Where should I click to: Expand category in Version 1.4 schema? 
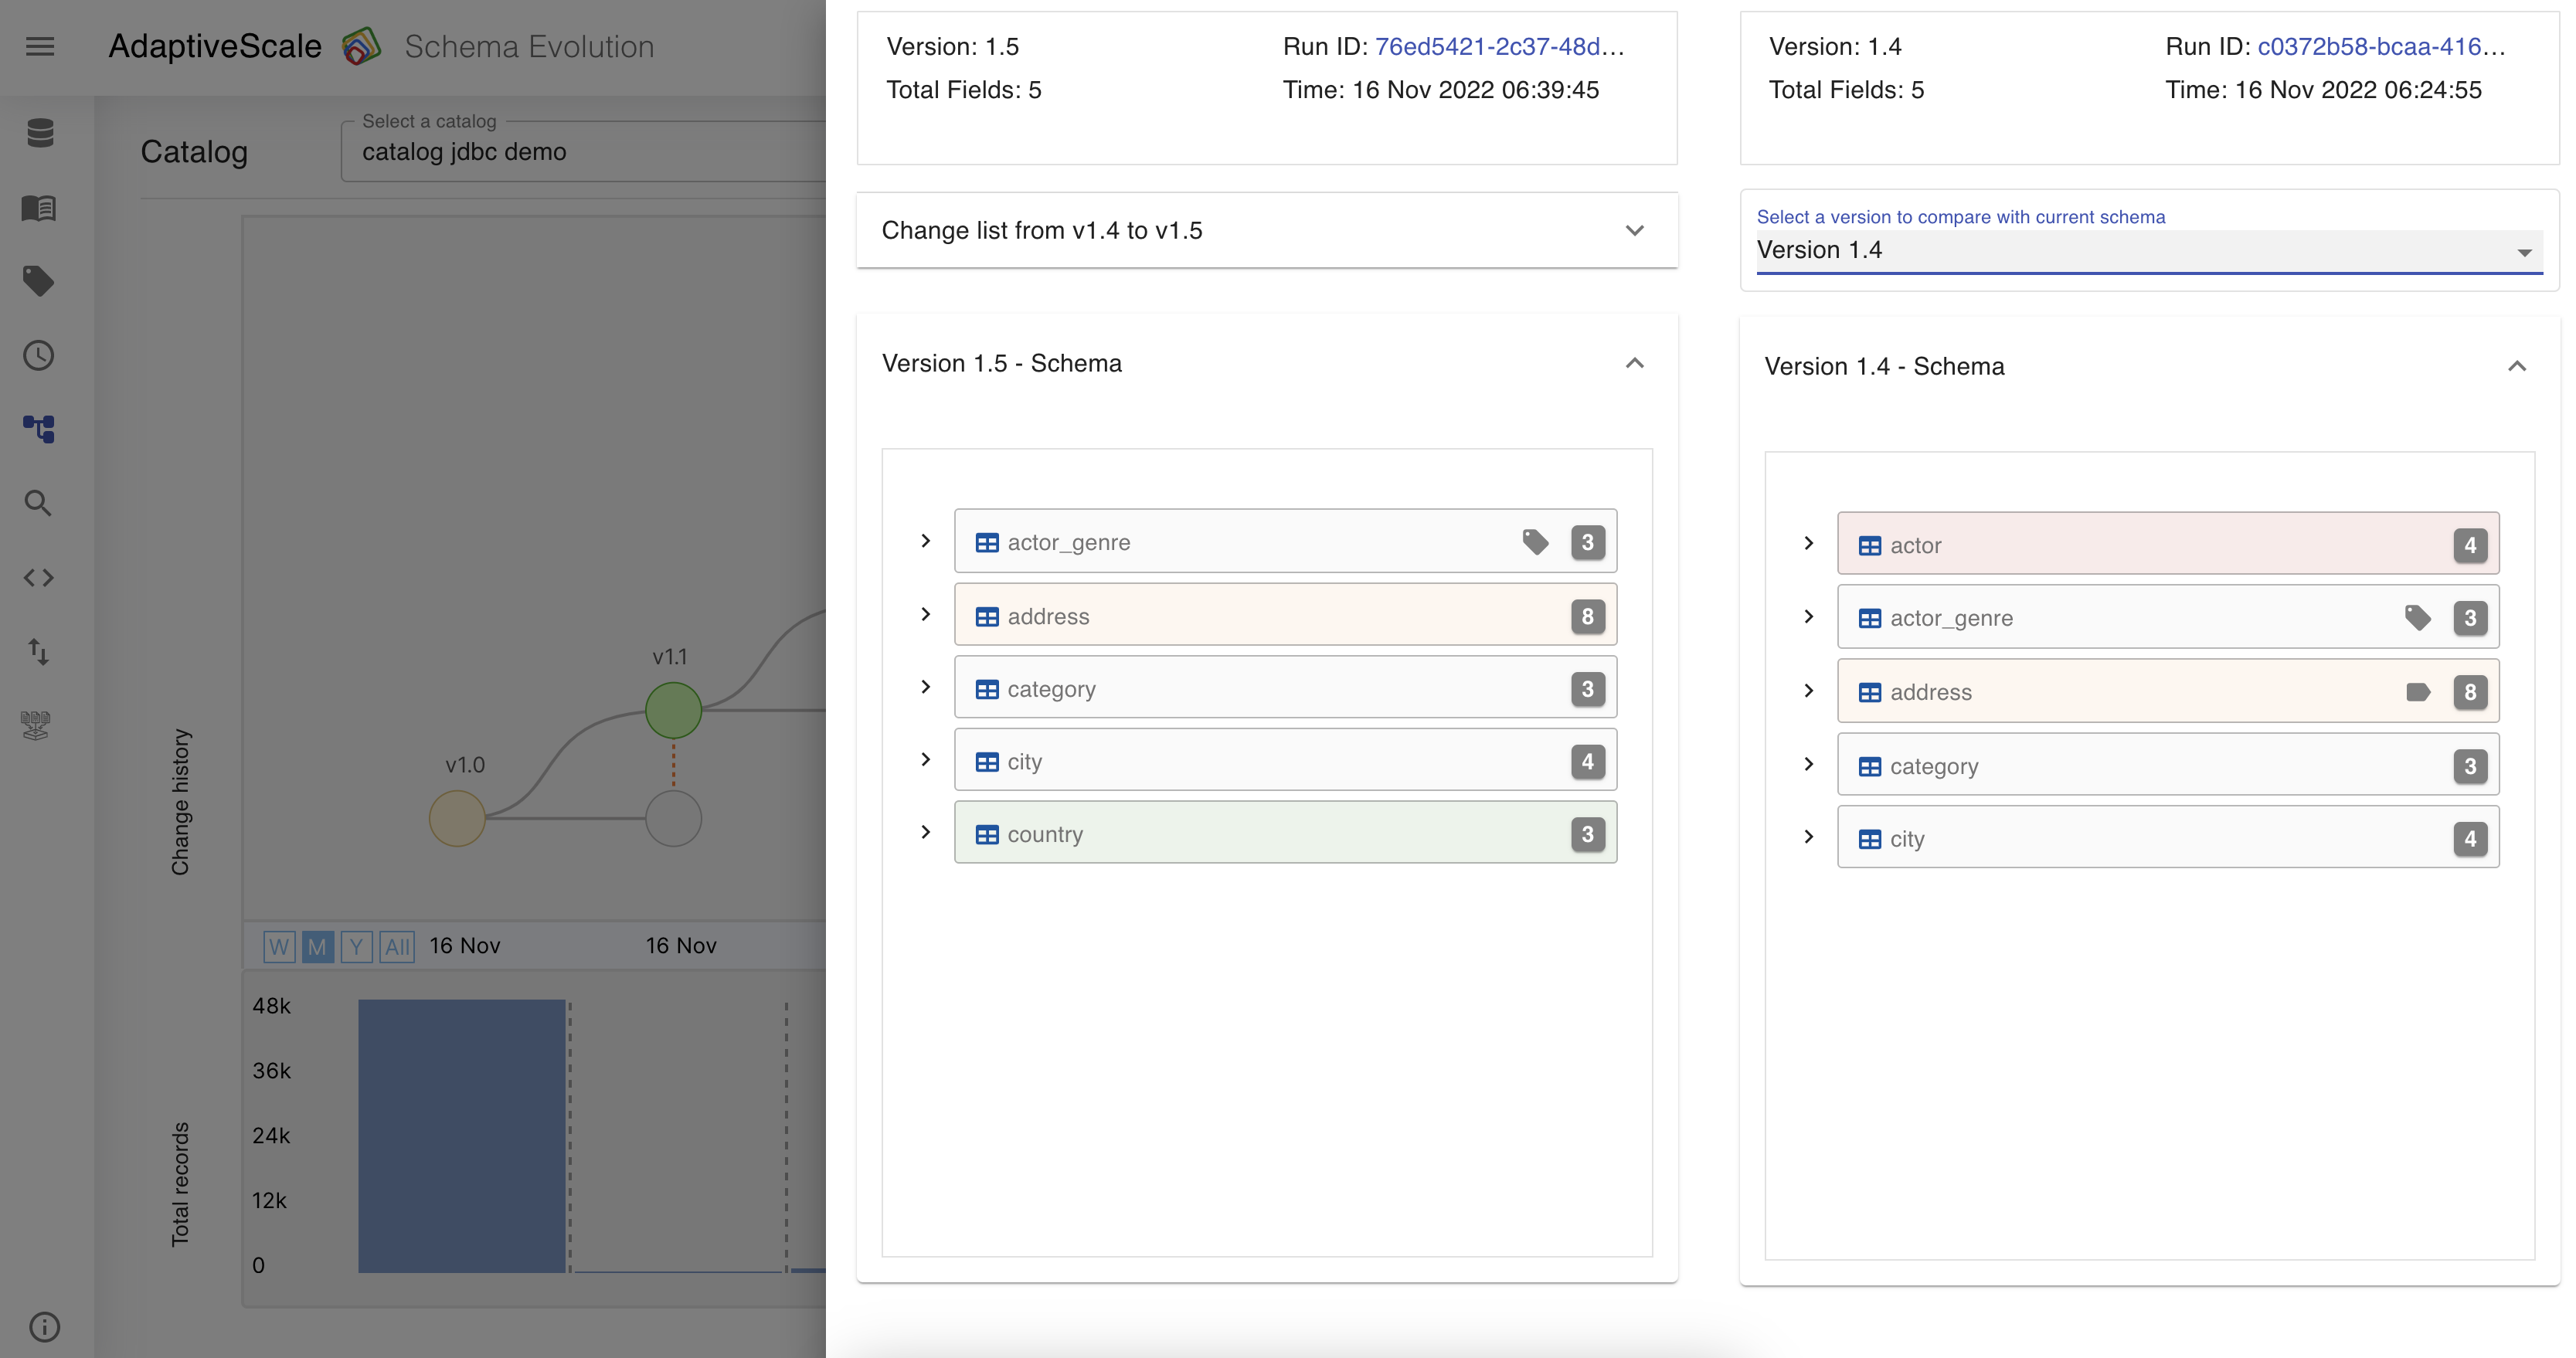(1808, 764)
